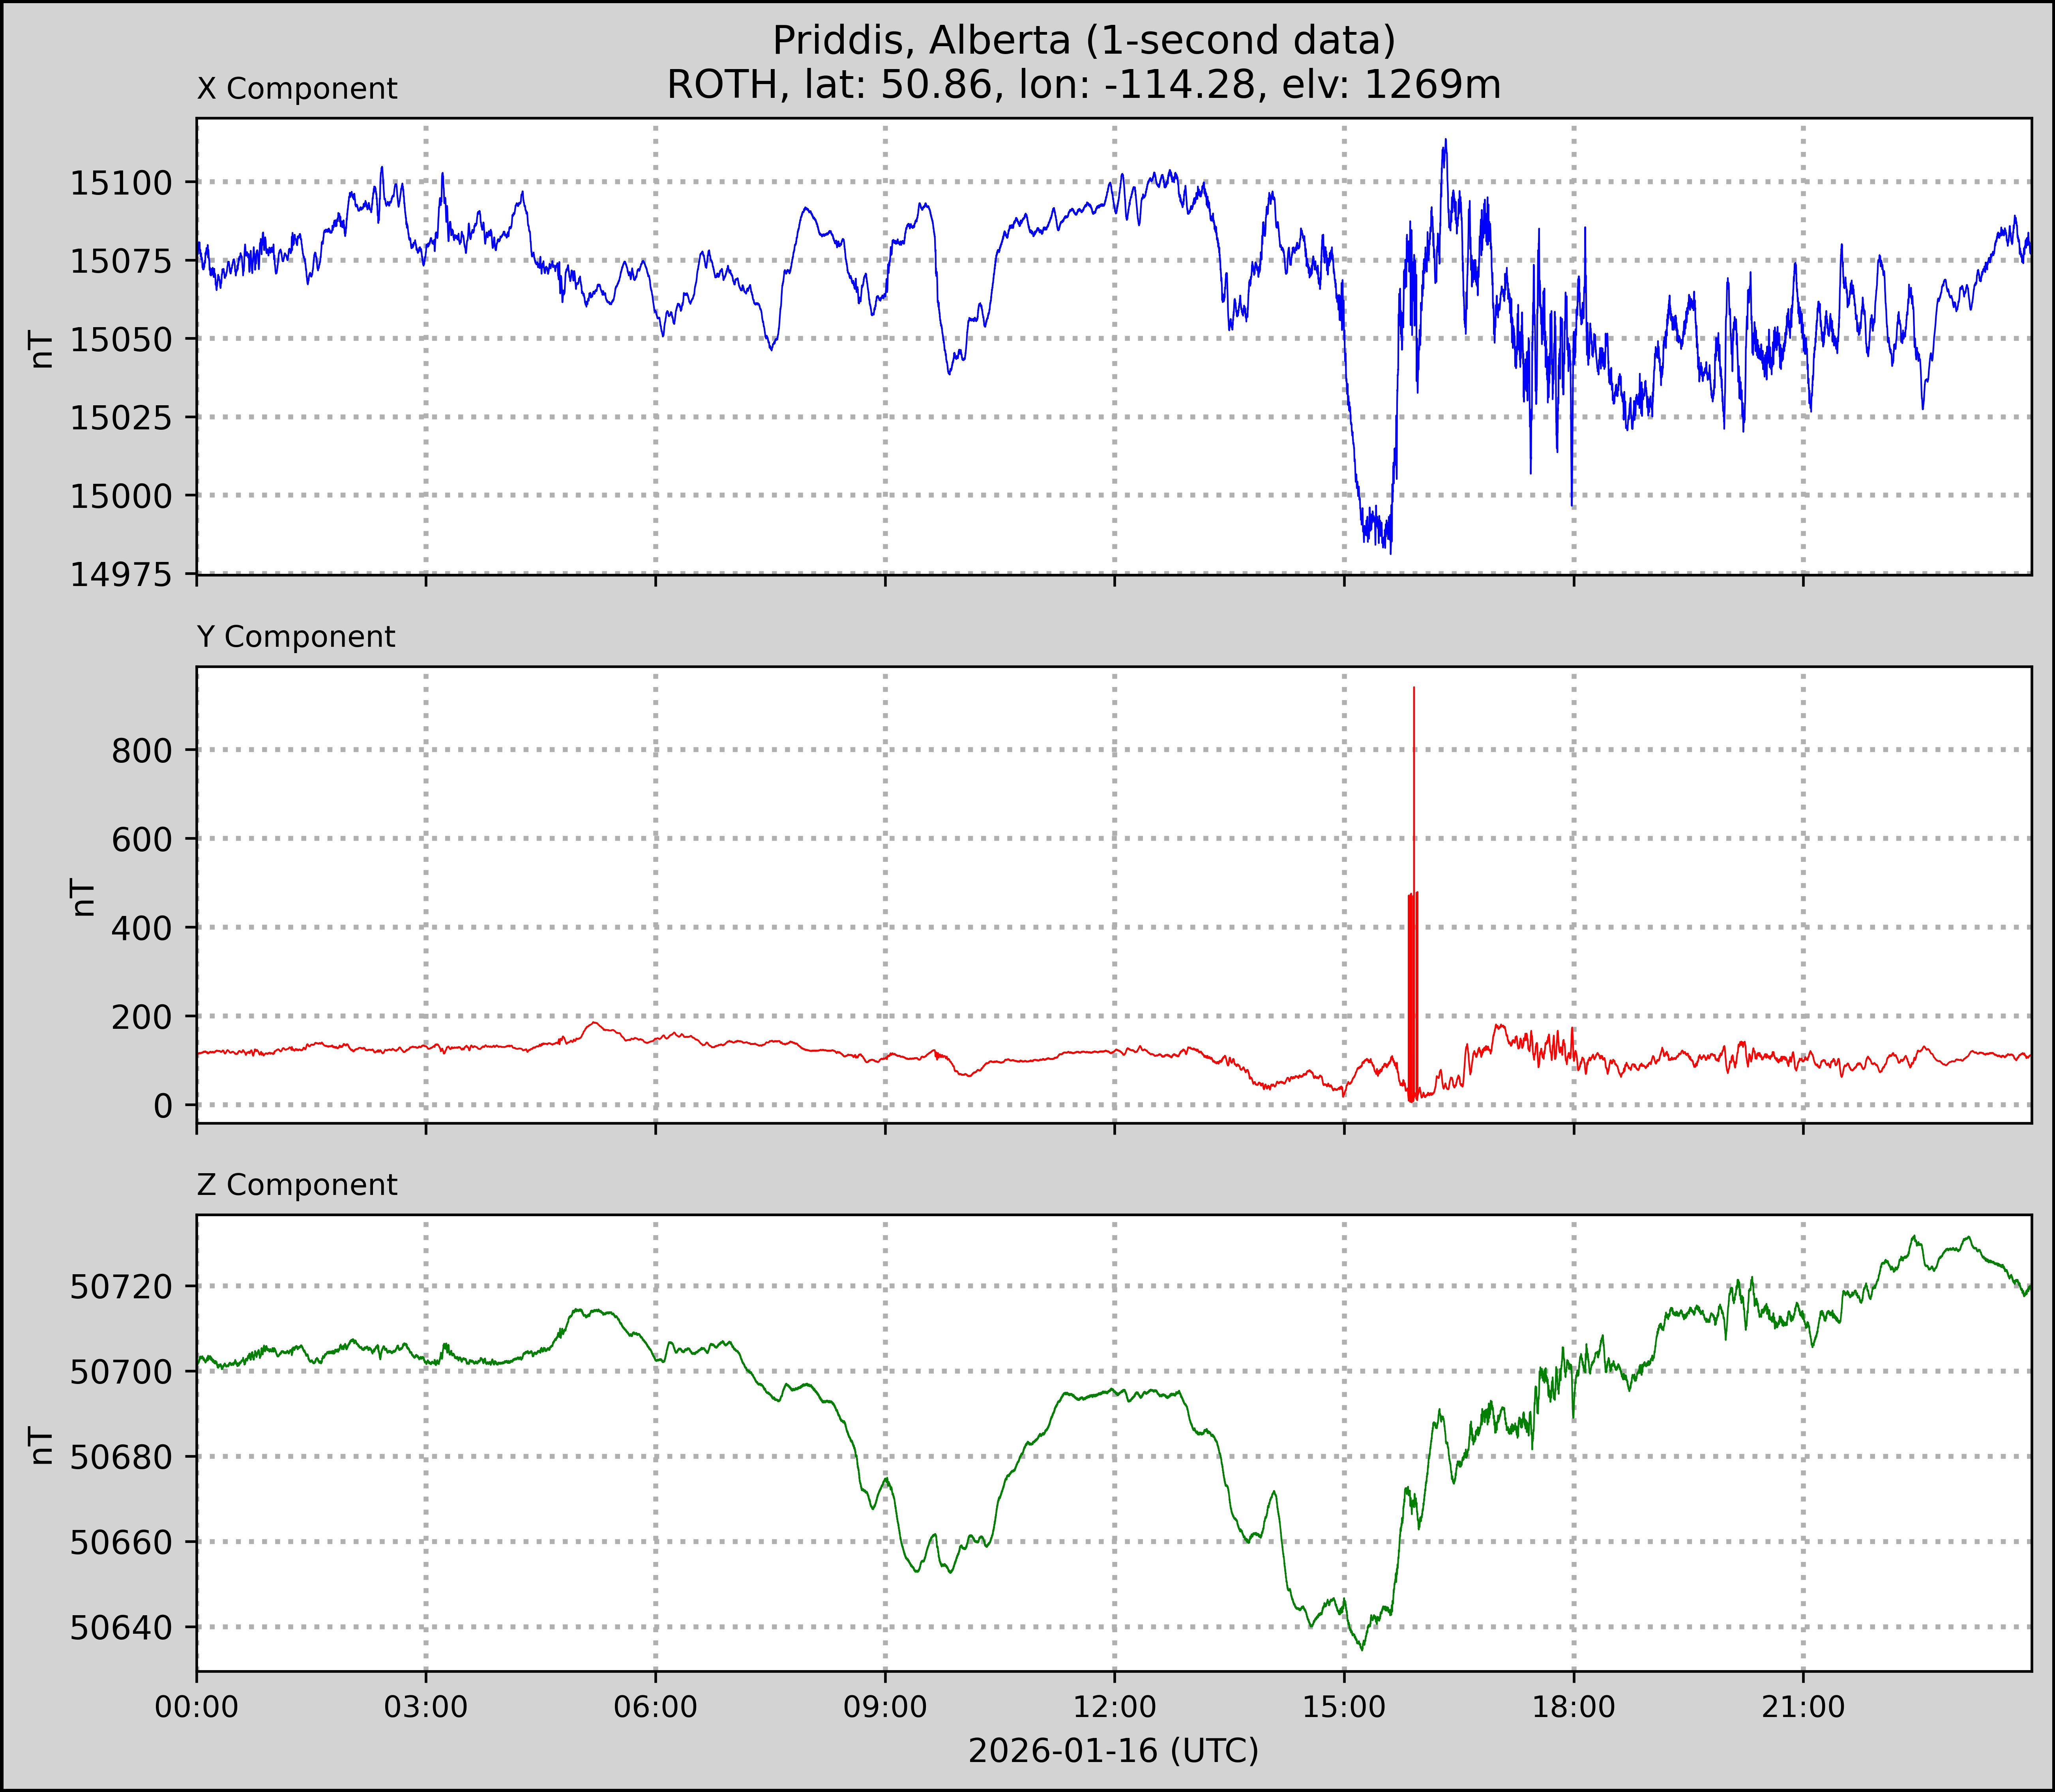
Task: Click the '2026-01-16 (UTC)' date label
Action: coord(1113,1750)
